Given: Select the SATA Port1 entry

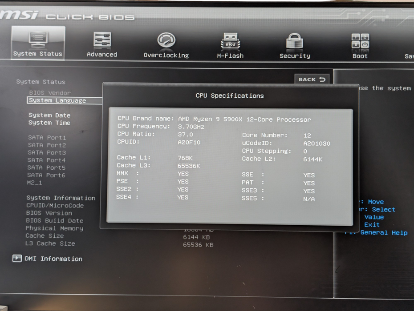Looking at the screenshot, I should pyautogui.click(x=47, y=138).
